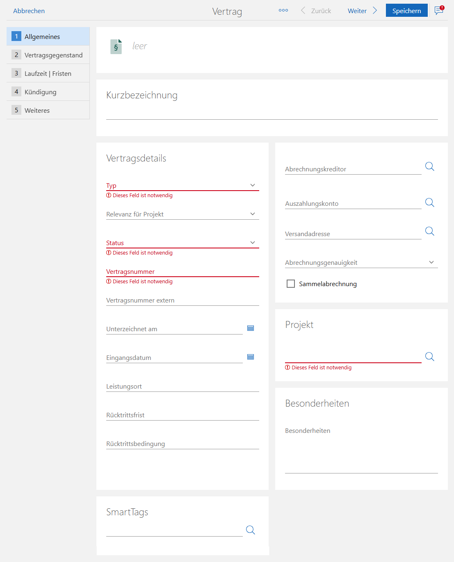This screenshot has height=562, width=454.
Task: Open the comments panel with notification badge
Action: coord(438,11)
